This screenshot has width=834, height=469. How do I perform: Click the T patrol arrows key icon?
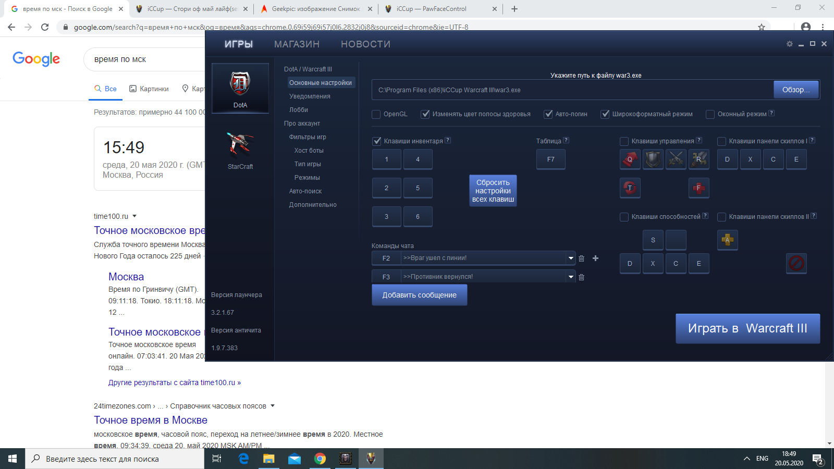(x=630, y=188)
